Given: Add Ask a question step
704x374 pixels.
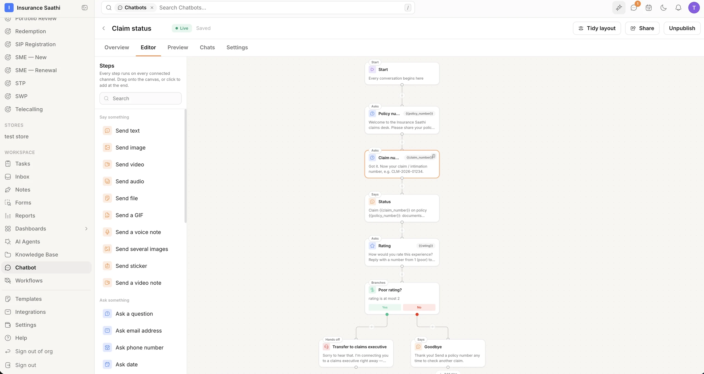Looking at the screenshot, I should tap(141, 314).
